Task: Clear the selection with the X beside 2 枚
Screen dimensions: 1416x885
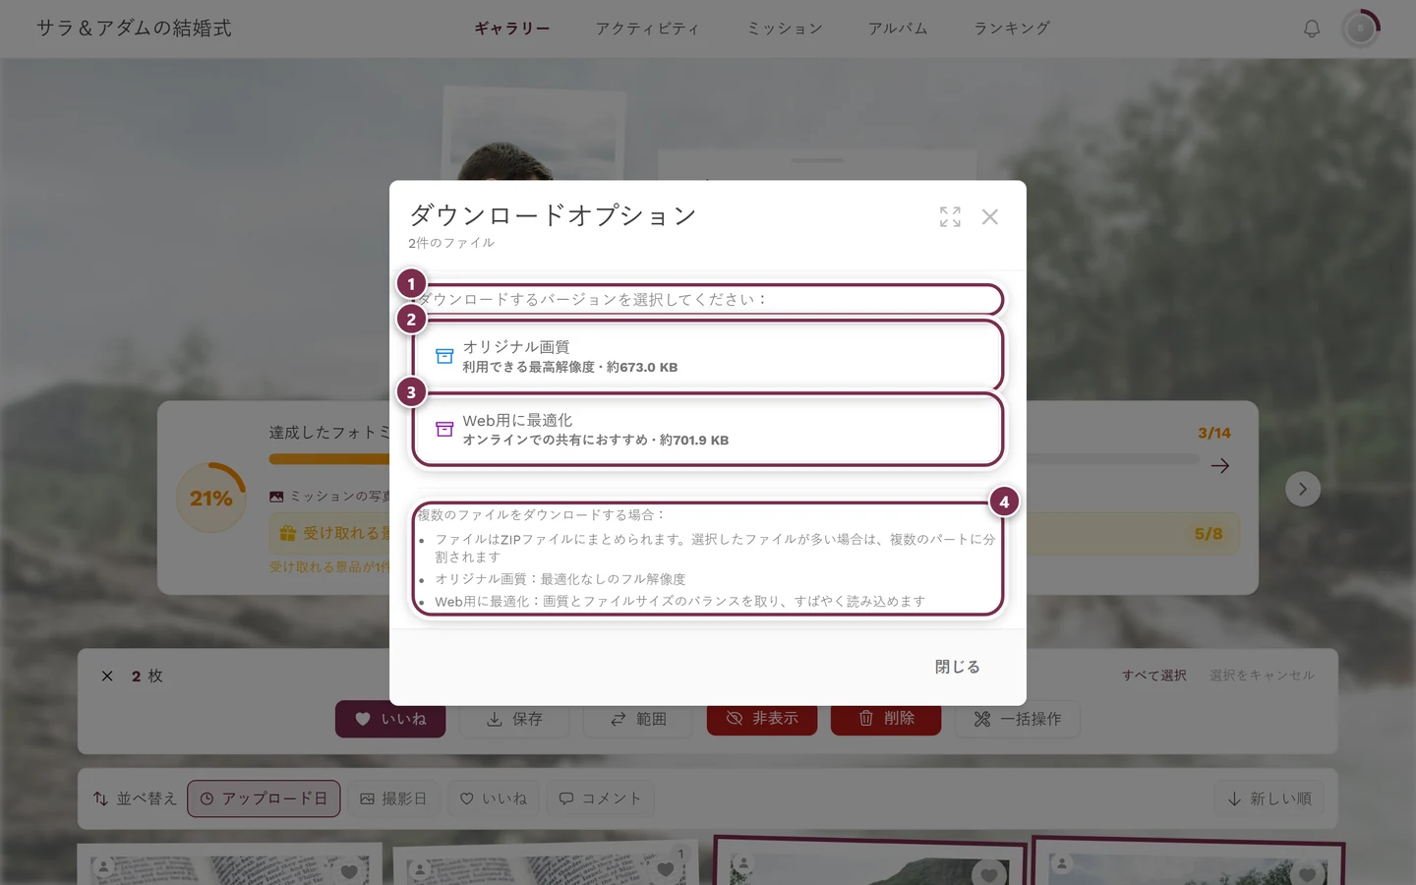Action: click(x=107, y=676)
